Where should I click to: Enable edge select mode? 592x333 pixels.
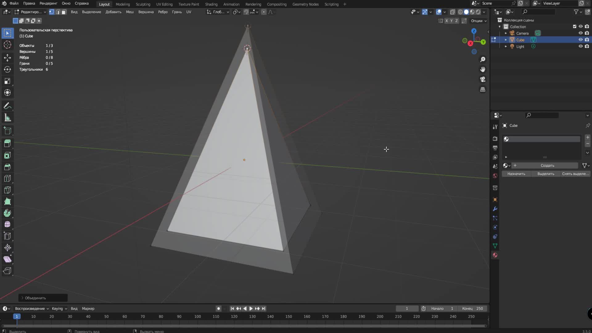click(x=58, y=12)
